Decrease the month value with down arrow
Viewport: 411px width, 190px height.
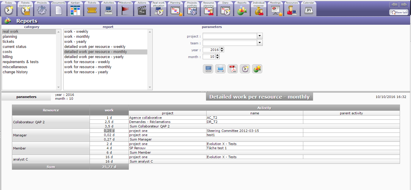pyautogui.click(x=218, y=58)
